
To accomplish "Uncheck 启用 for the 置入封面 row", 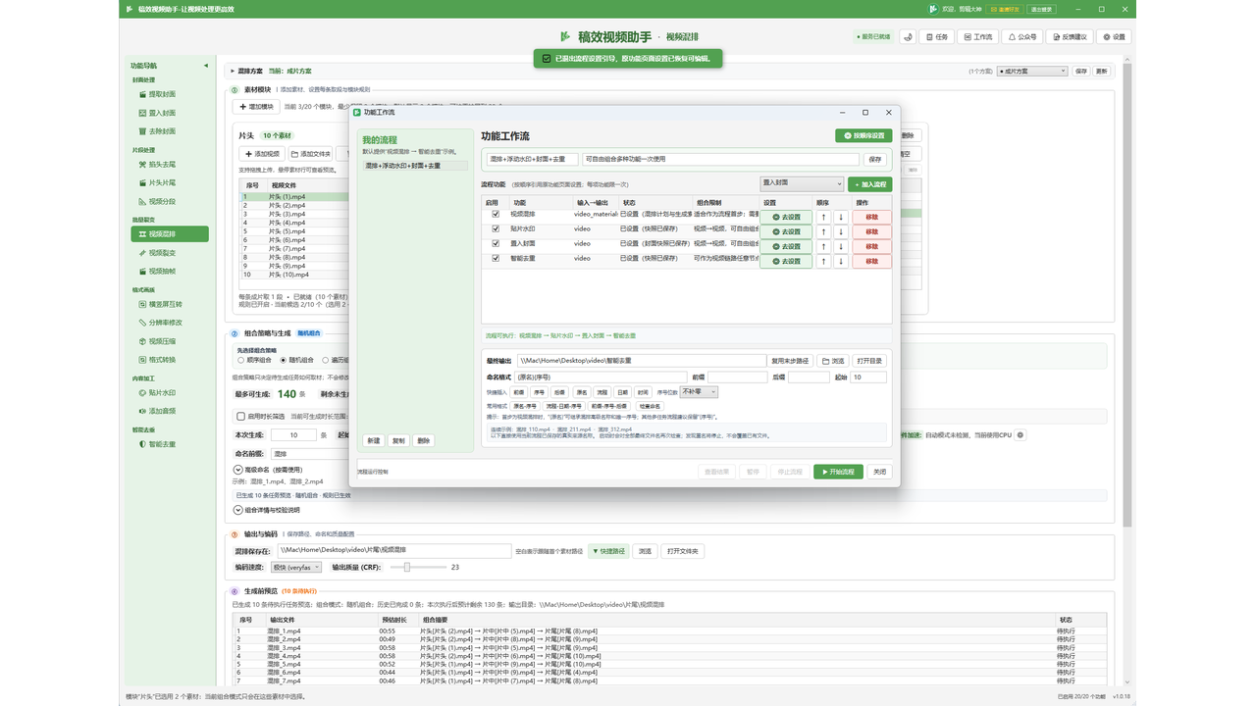I will click(x=496, y=243).
